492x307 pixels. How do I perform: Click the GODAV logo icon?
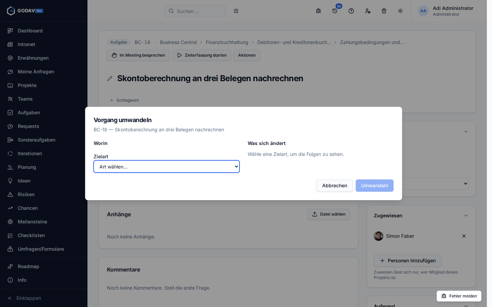[11, 11]
